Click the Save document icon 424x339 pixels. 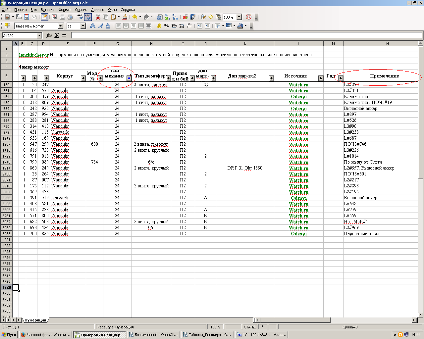26,17
